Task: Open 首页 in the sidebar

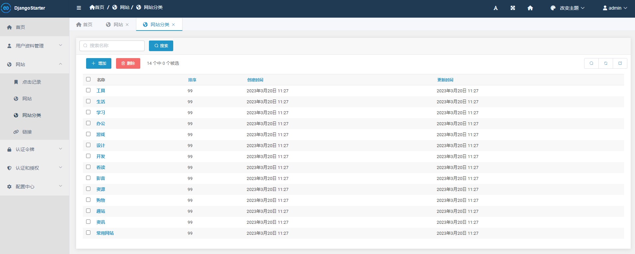Action: pyautogui.click(x=35, y=27)
